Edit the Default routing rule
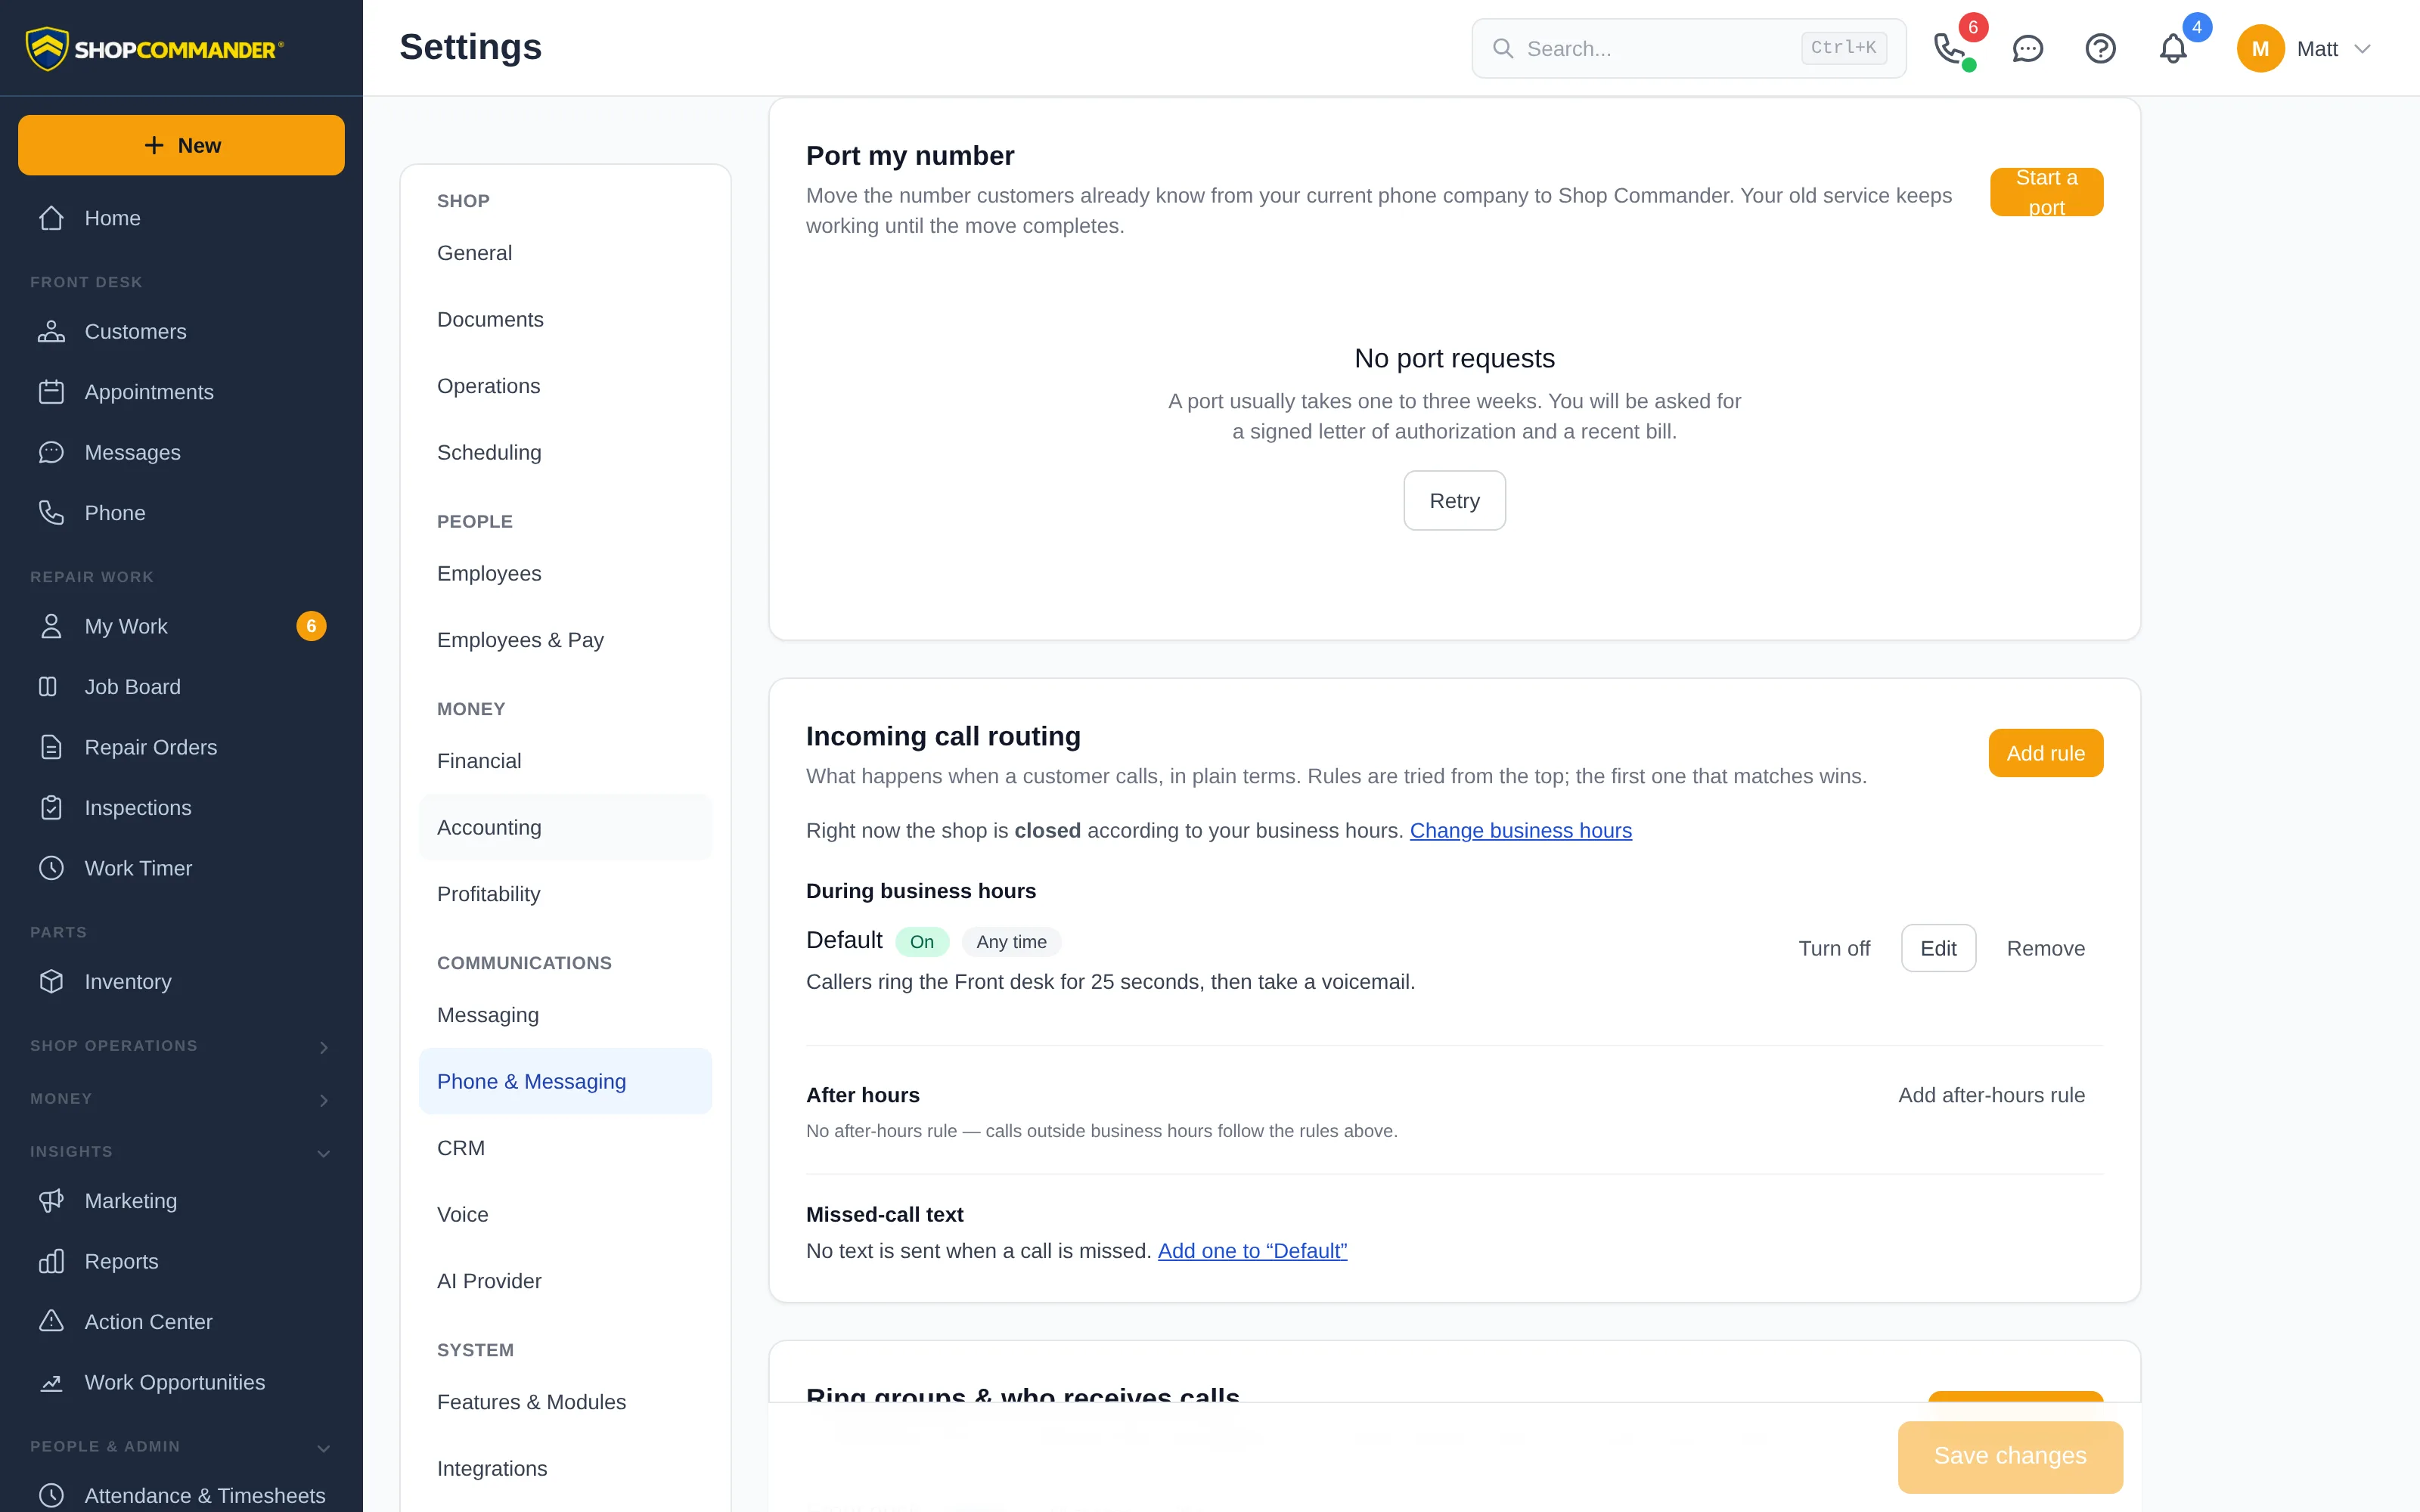The width and height of the screenshot is (2420, 1512). (x=1938, y=948)
